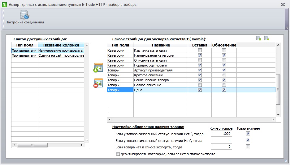Select the Описание категории cell

[x=161, y=60]
